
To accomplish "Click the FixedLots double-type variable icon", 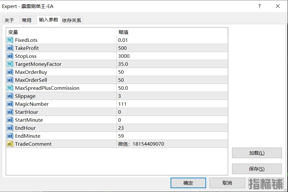I will pos(10,40).
